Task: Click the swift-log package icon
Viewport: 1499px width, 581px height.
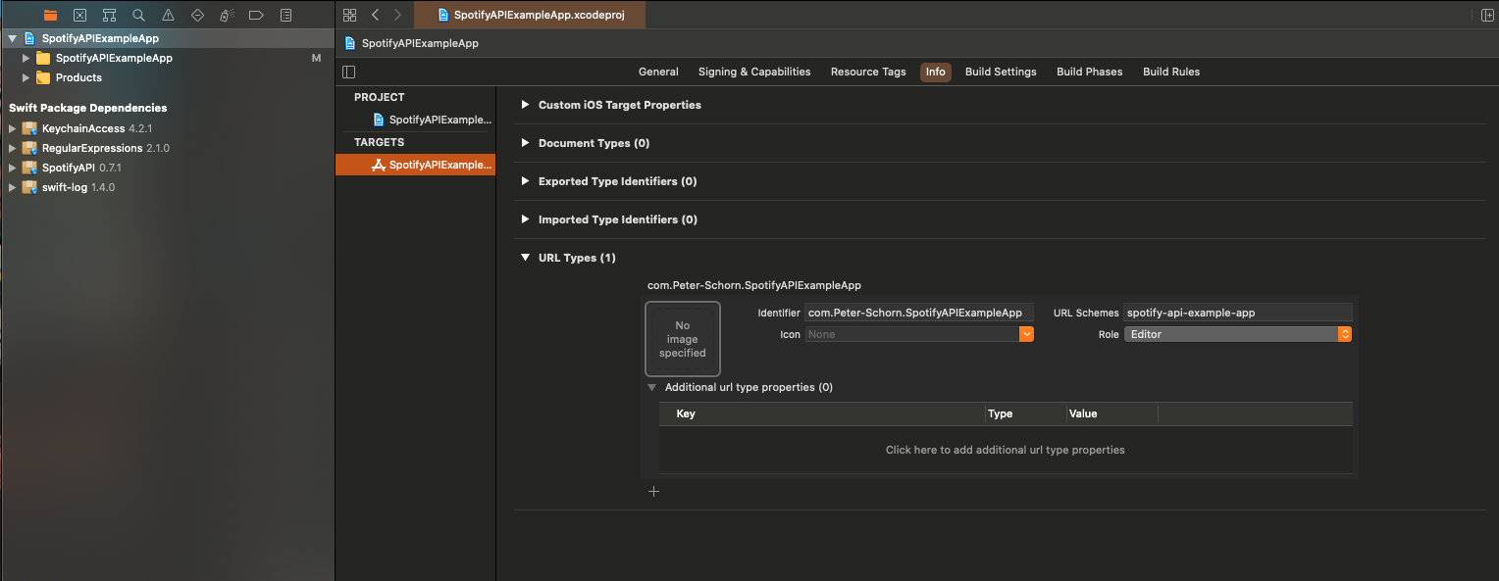Action: coord(28,187)
